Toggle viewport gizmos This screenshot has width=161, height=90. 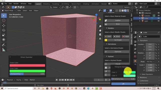105,10
